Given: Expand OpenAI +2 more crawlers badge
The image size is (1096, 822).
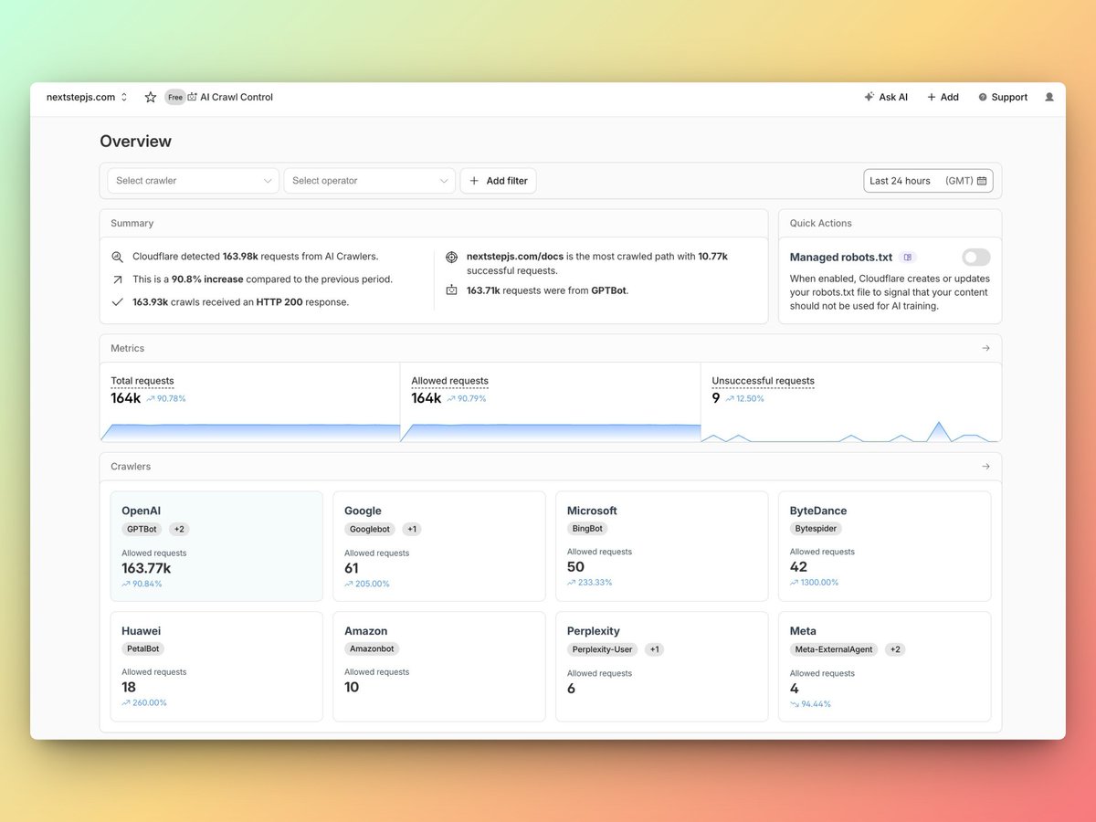Looking at the screenshot, I should coord(179,529).
